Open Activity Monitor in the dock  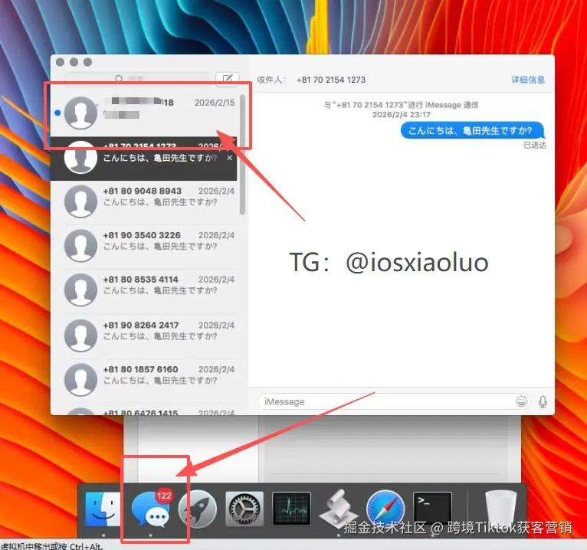[292, 509]
